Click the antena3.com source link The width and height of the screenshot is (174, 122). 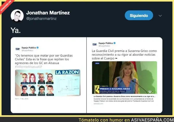98,104
